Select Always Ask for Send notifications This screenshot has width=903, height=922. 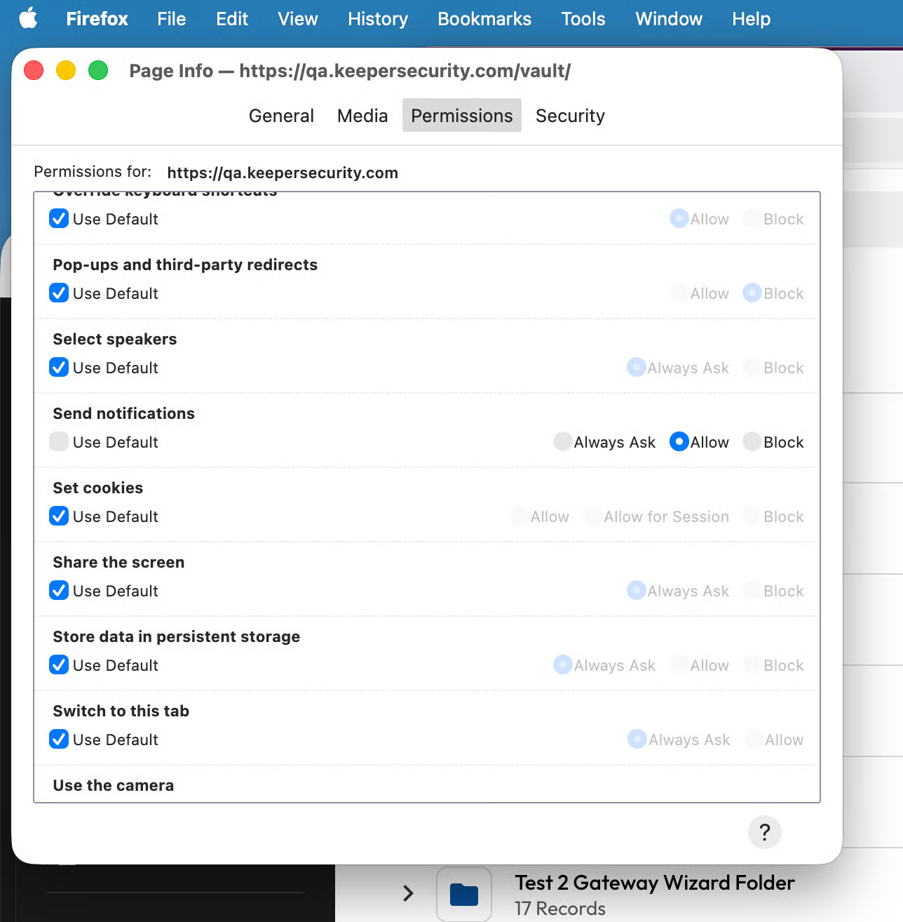pos(563,442)
